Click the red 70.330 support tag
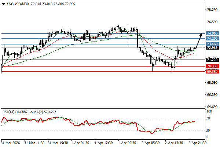Screen dimensions: 220x147 tap(212, 66)
